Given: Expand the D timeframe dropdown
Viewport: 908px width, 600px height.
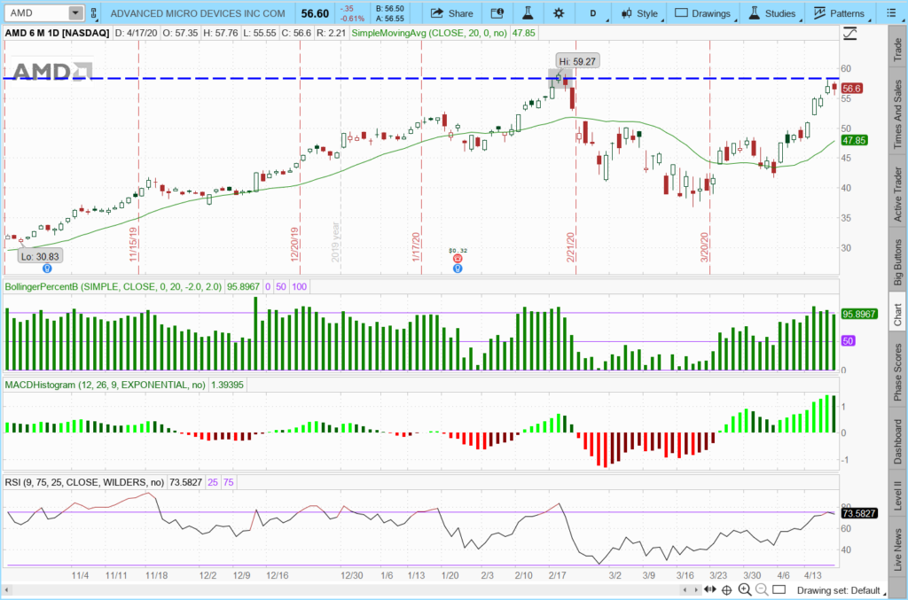Looking at the screenshot, I should pos(594,13).
